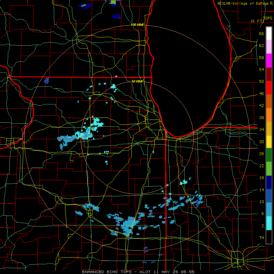Click the dark red (maroon) legend swatch
274x274 pixels.
pyautogui.click(x=269, y=74)
